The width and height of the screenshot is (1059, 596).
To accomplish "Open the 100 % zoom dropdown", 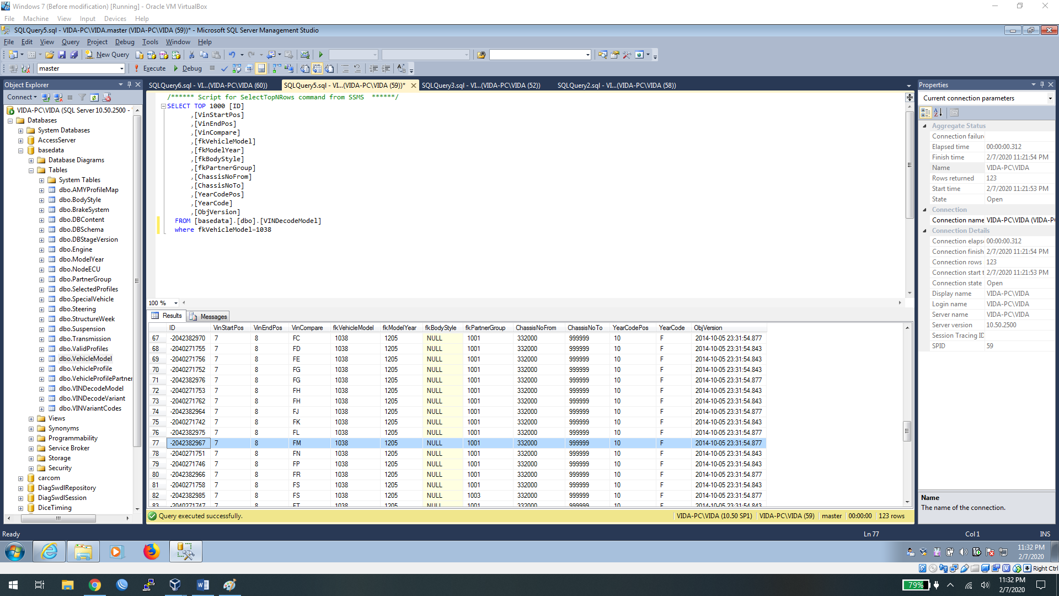I will click(176, 303).
